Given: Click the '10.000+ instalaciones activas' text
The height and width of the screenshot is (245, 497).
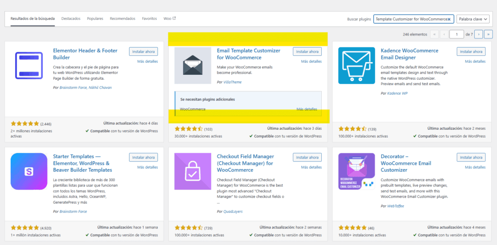Looking at the screenshot, I should (362, 235).
